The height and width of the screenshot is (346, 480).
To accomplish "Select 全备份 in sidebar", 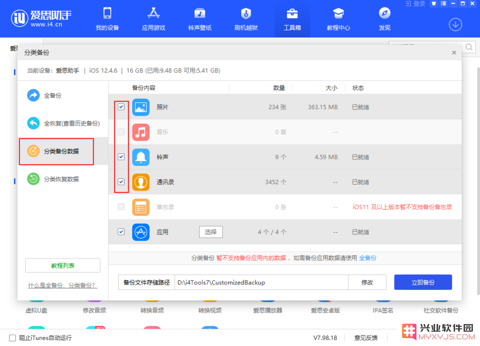I will point(63,95).
